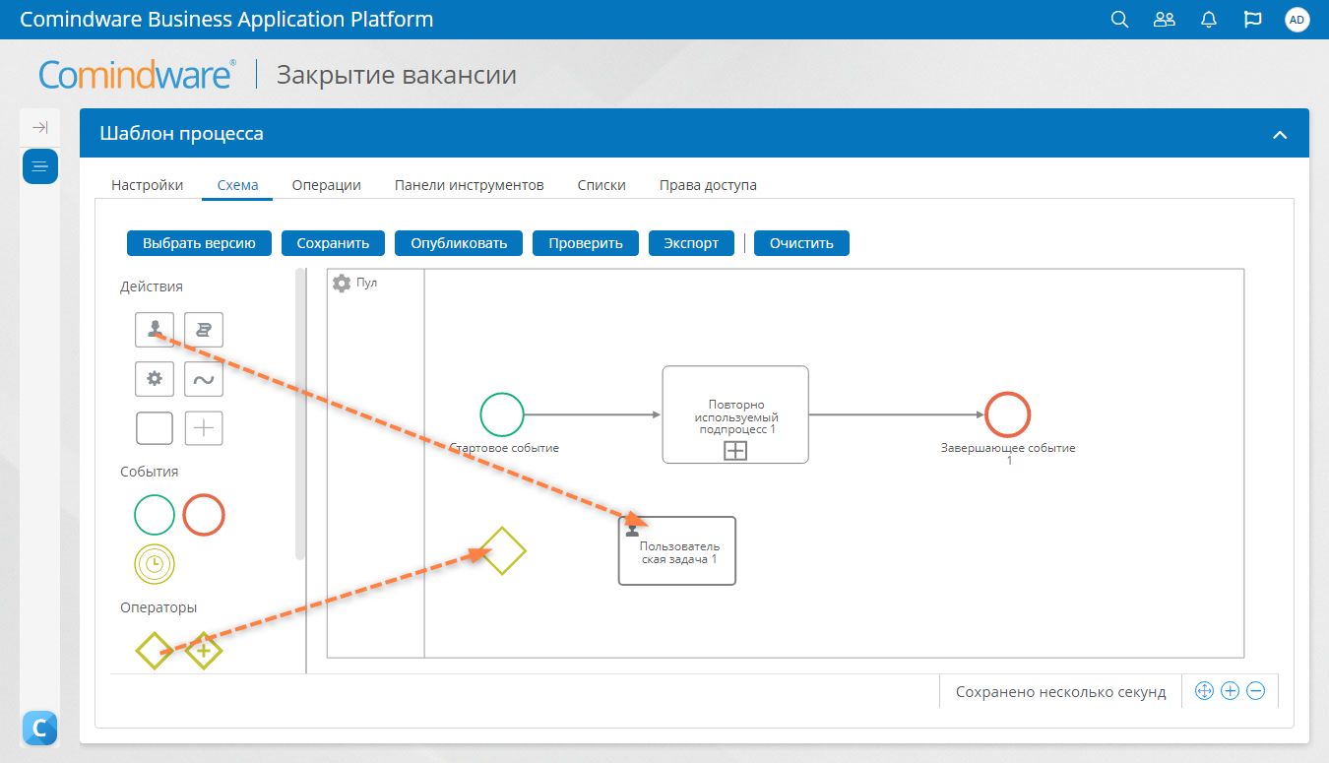The image size is (1329, 763).
Task: Open pool settings gear icon
Action: [342, 284]
